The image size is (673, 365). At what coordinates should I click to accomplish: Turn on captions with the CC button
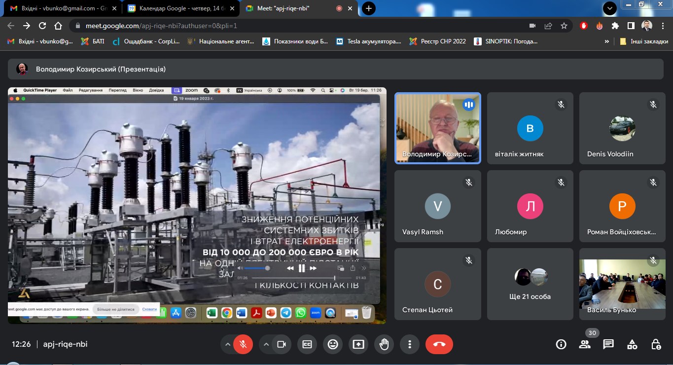click(x=307, y=344)
